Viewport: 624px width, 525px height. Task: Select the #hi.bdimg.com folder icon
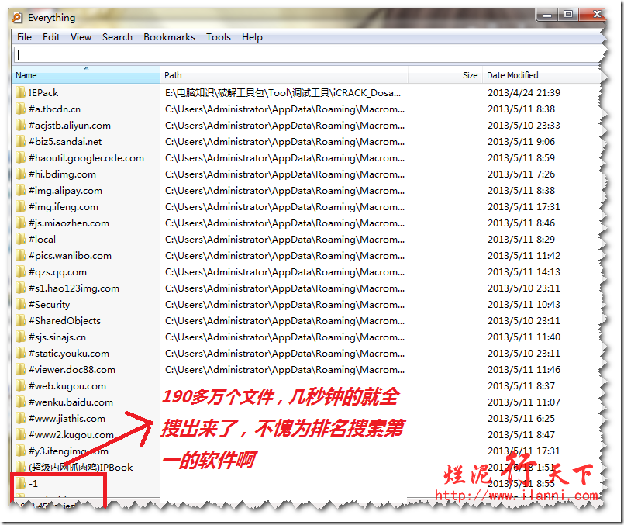[20, 174]
